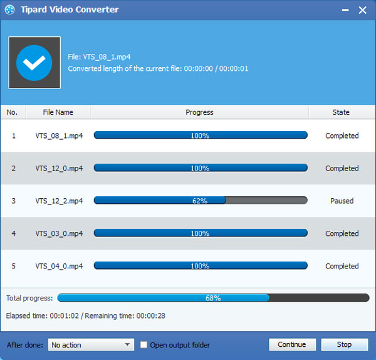Click the File: VTS_08_1.mp4 header text

pos(99,57)
